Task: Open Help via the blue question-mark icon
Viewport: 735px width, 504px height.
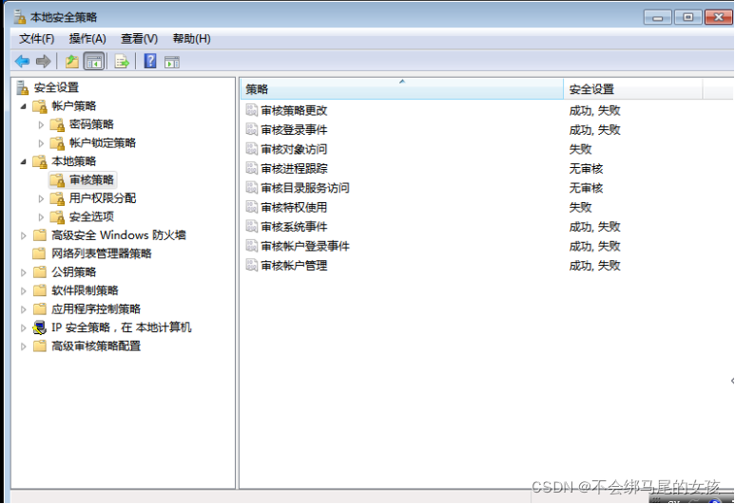Action: point(150,61)
